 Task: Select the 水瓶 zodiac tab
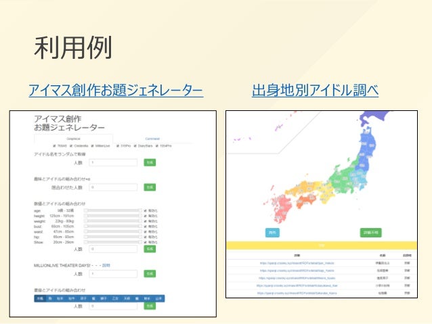[40, 298]
